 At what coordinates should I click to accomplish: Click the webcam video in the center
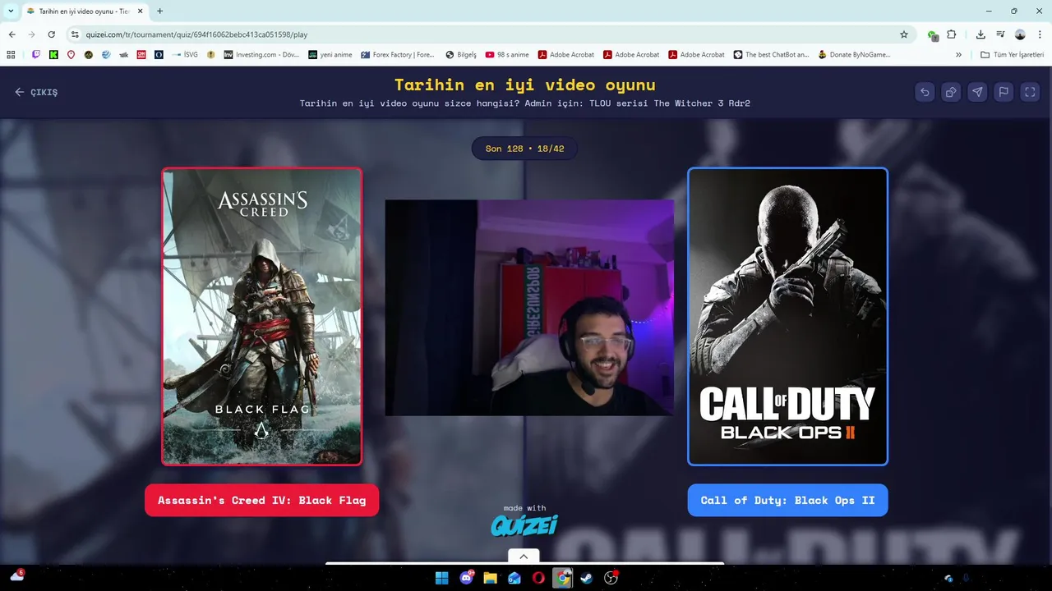click(x=529, y=308)
